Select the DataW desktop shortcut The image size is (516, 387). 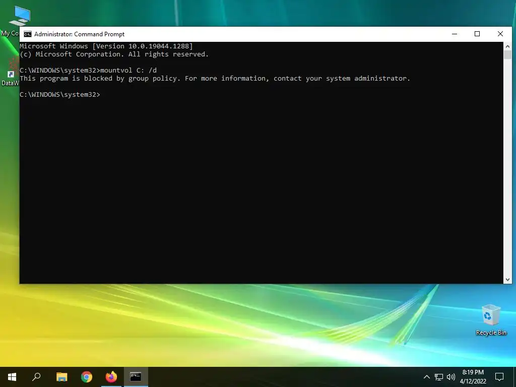(10, 72)
